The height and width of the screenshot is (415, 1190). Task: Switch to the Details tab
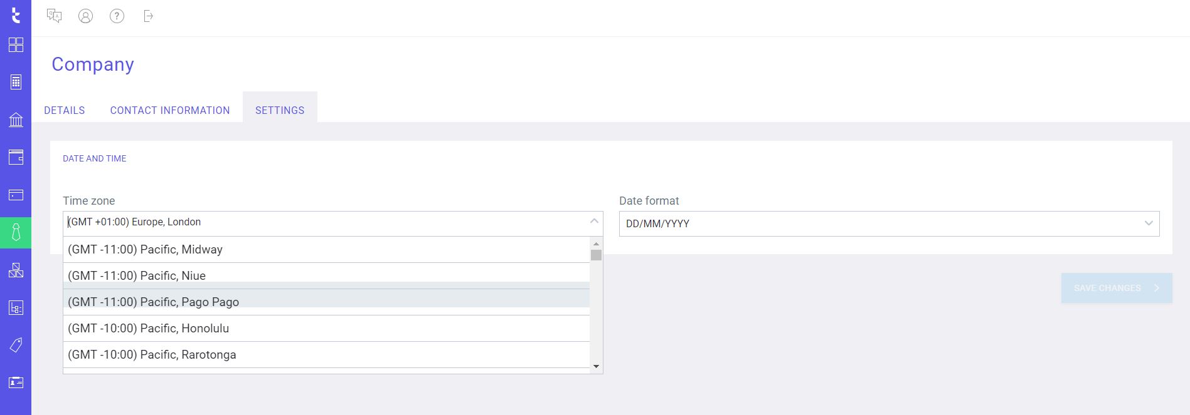65,110
